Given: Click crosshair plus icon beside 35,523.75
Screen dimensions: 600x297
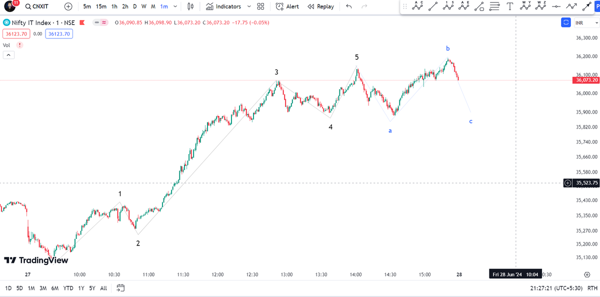Looking at the screenshot, I should click(x=567, y=183).
